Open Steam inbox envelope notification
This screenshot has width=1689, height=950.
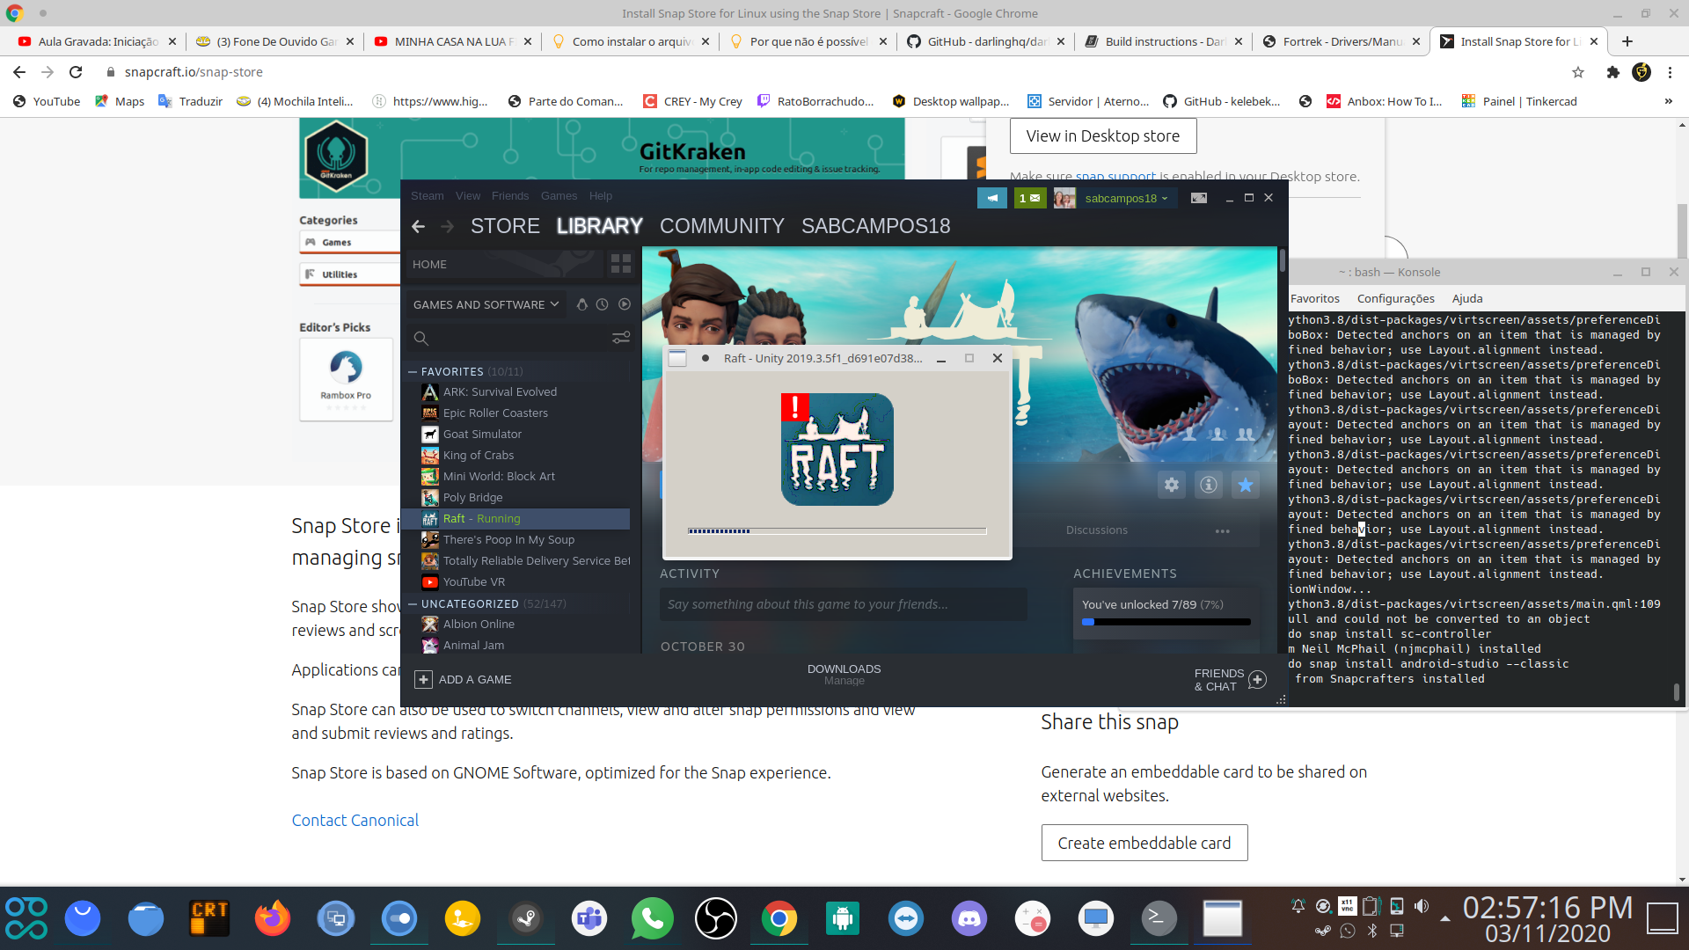pyautogui.click(x=1029, y=198)
